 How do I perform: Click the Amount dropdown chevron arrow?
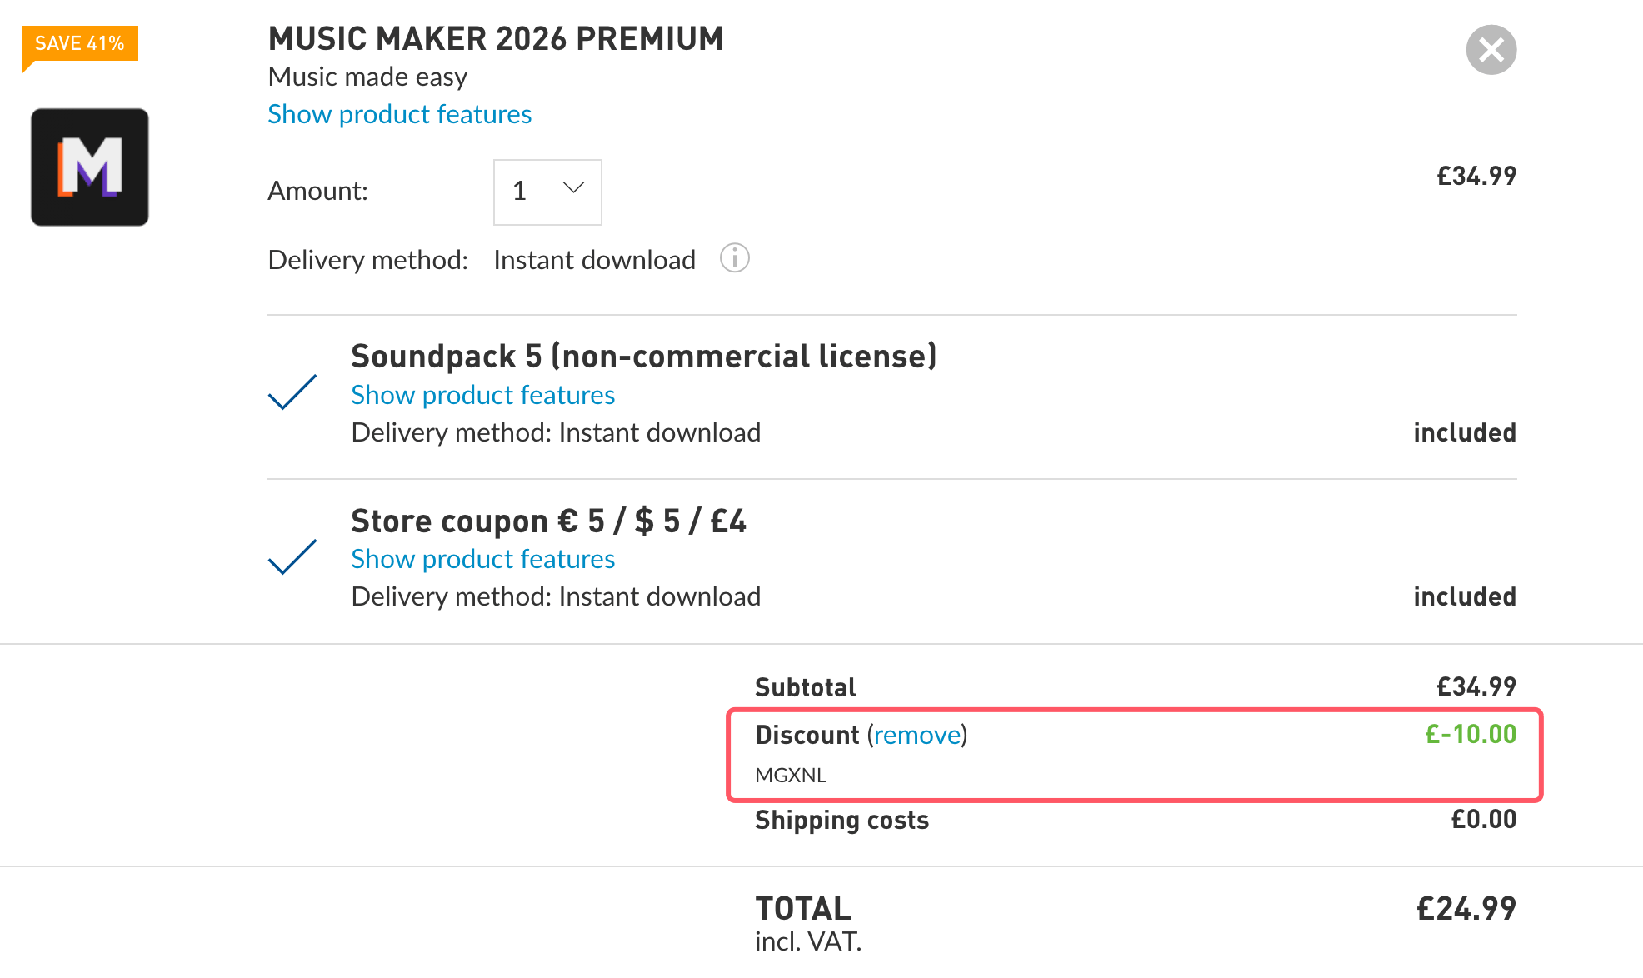(x=573, y=188)
